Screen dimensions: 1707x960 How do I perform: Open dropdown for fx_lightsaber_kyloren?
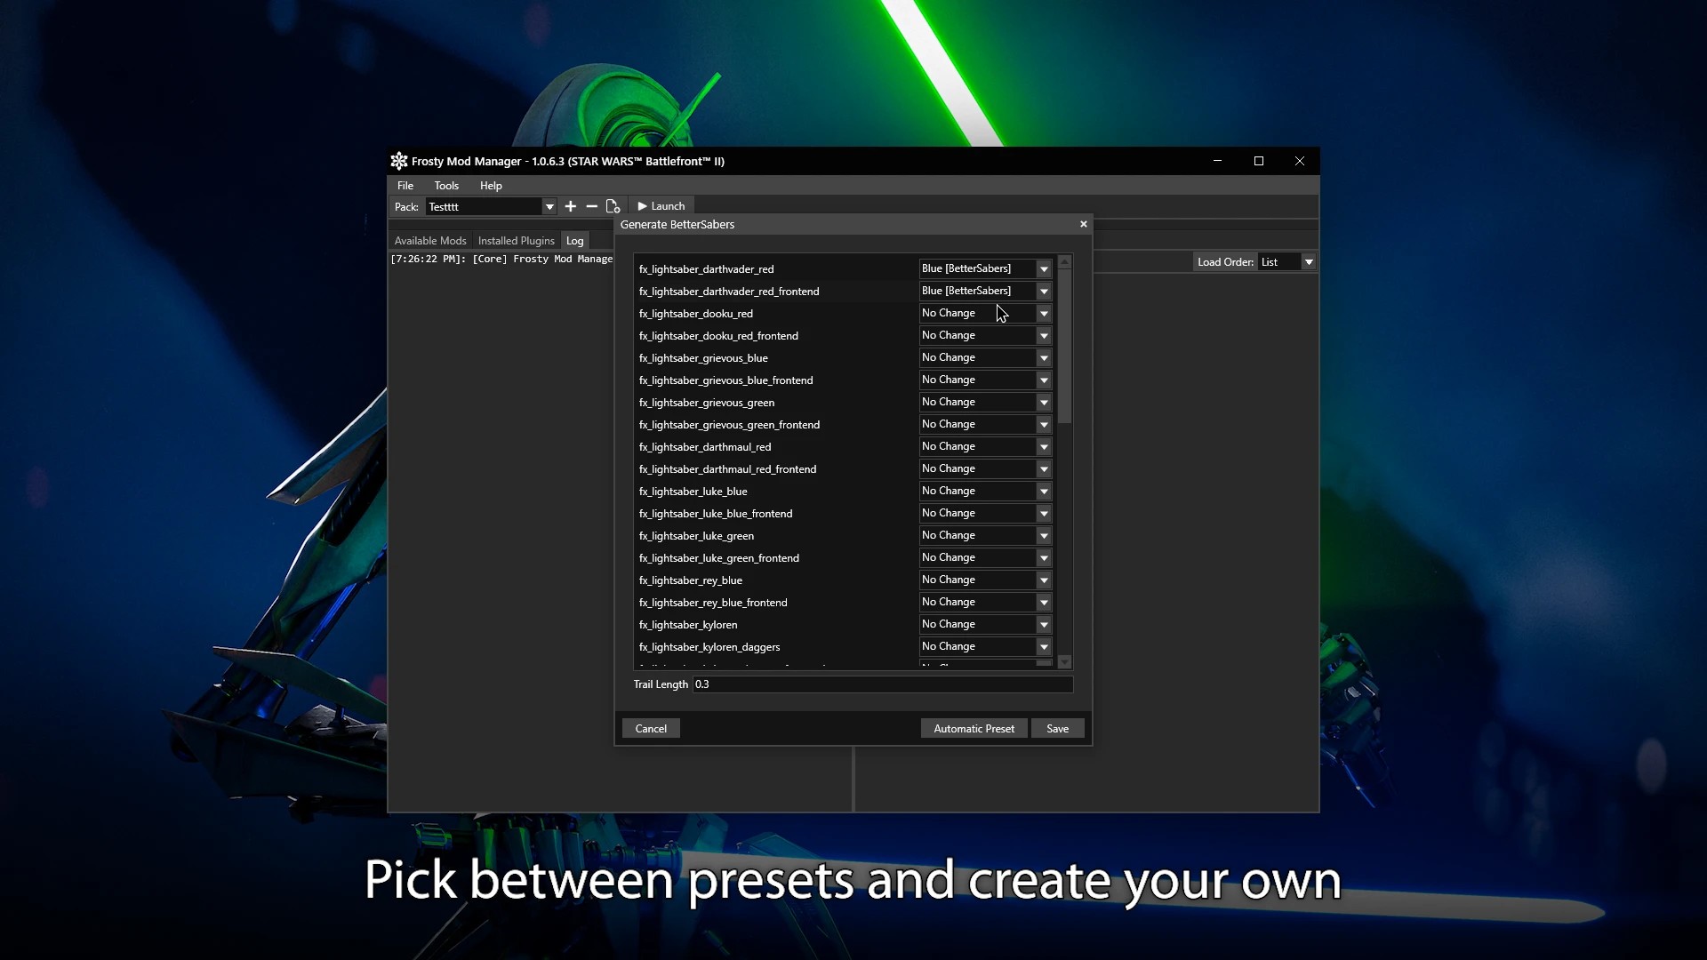pyautogui.click(x=985, y=624)
